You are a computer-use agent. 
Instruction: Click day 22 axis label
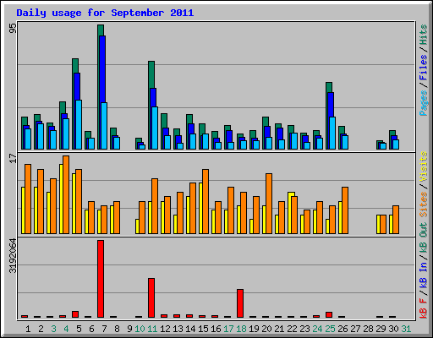pyautogui.click(x=292, y=329)
